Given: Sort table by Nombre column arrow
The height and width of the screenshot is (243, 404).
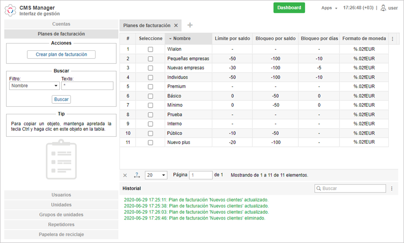Looking at the screenshot, I should pos(171,39).
